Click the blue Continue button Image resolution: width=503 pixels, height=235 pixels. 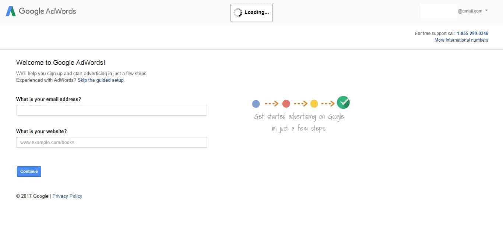click(29, 171)
